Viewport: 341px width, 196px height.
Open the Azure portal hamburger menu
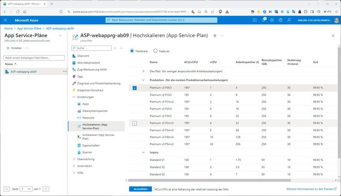pyautogui.click(x=6, y=20)
